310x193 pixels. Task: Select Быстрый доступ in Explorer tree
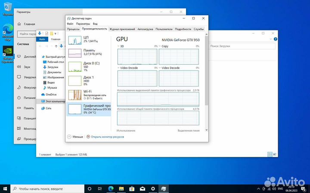[53, 57]
